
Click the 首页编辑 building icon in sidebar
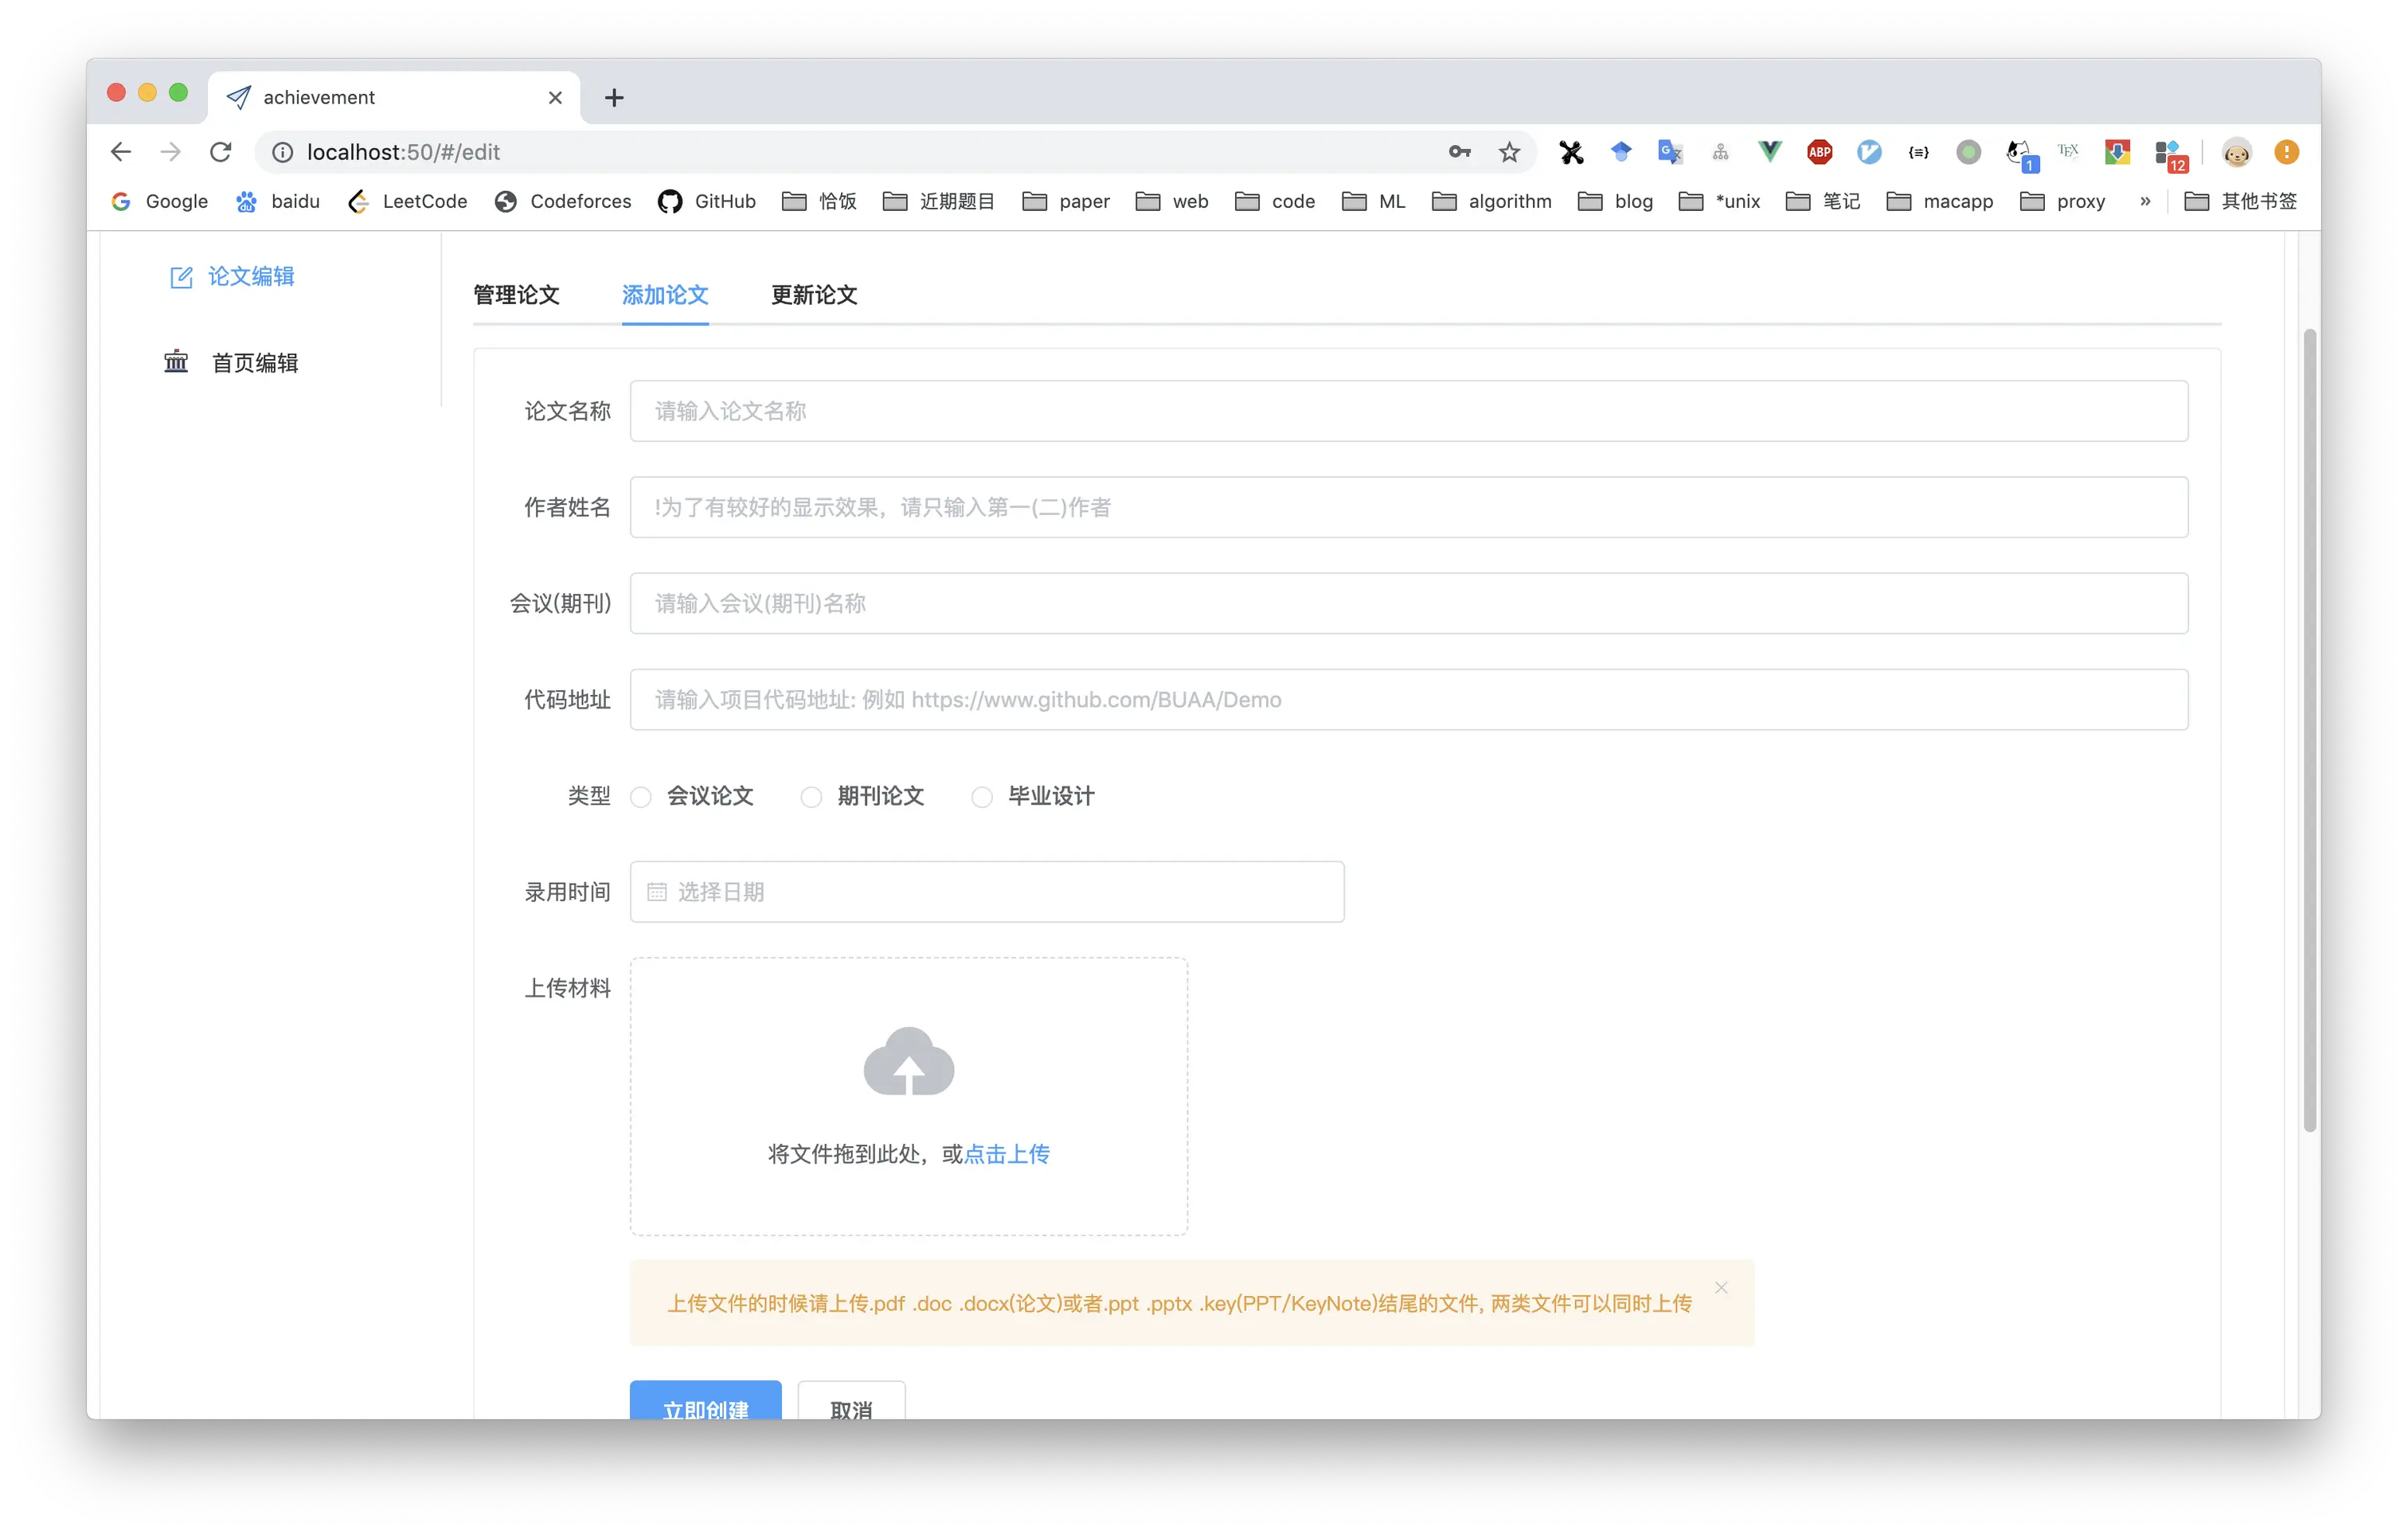pos(176,362)
